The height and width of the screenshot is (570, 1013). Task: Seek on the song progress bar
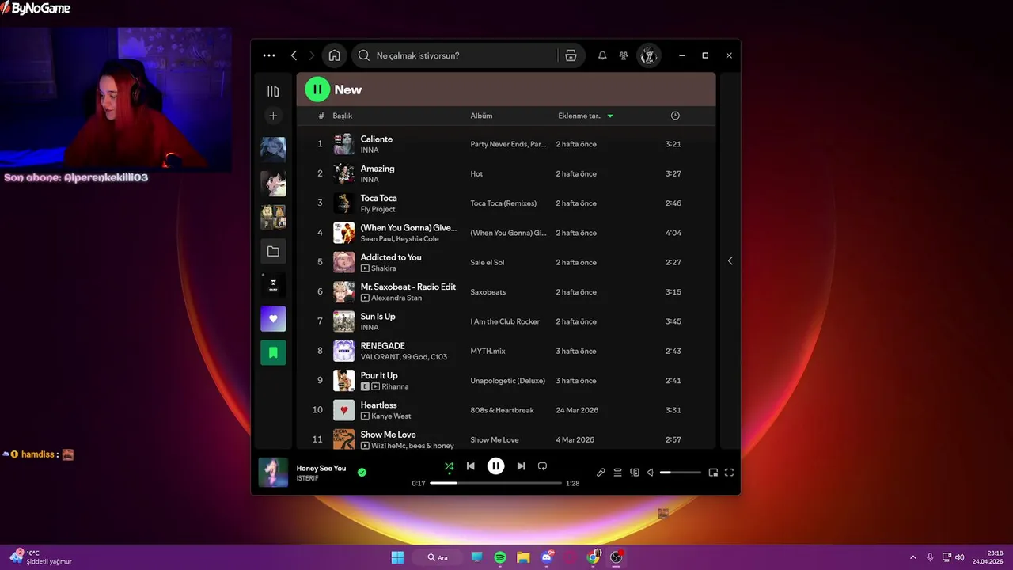(x=495, y=483)
